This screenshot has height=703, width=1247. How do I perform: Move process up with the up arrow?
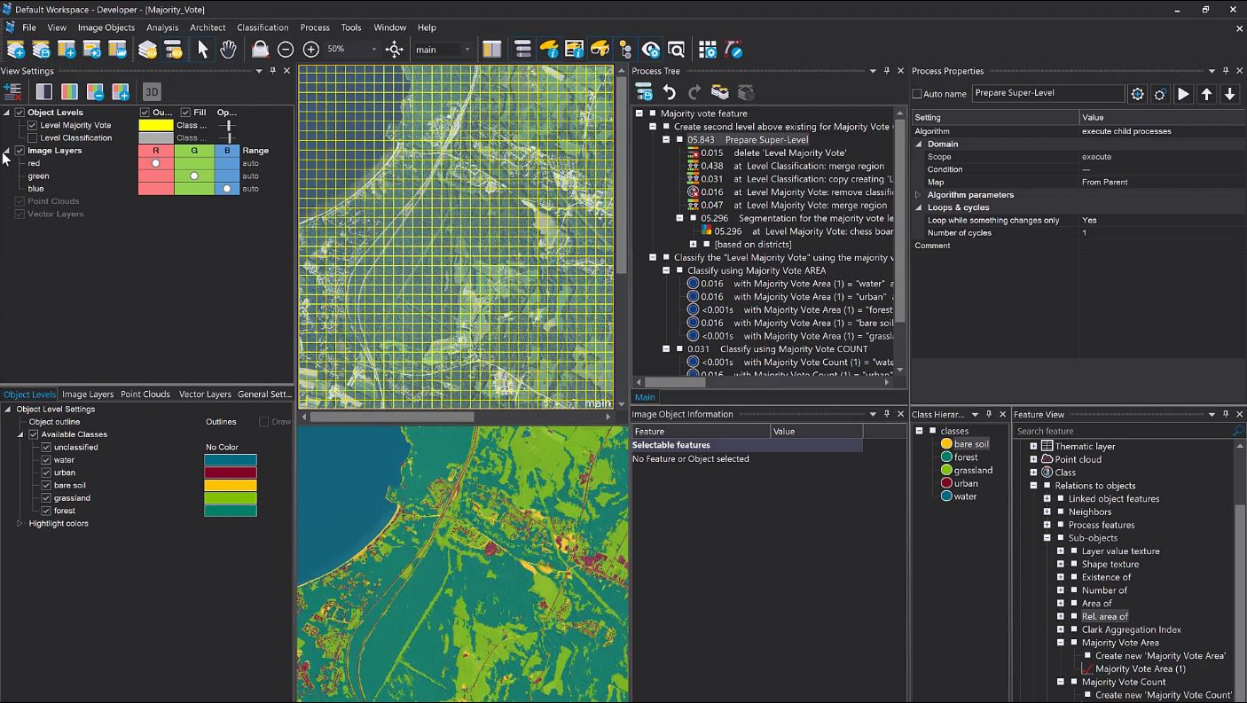click(x=1206, y=94)
